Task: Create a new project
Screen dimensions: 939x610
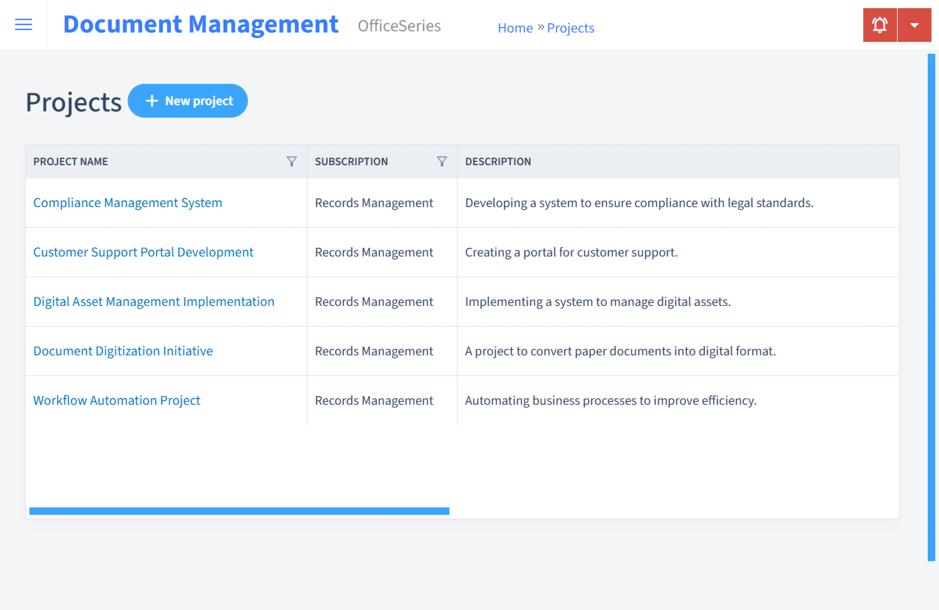Action: tap(188, 100)
